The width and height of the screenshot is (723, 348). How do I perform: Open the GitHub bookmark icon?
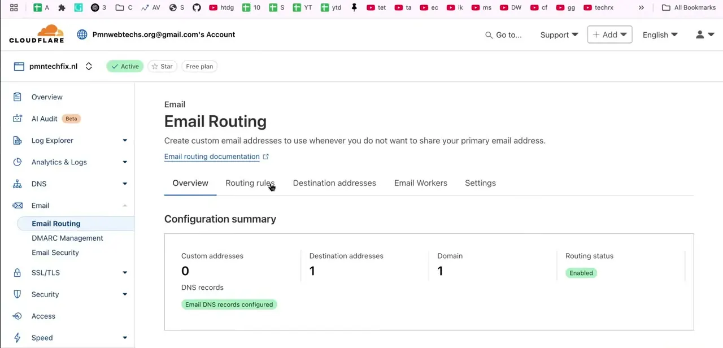197,7
